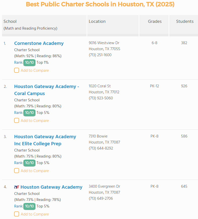Click the (713) 923-5060 phone number
The height and width of the screenshot is (219, 198).
[x=101, y=98]
